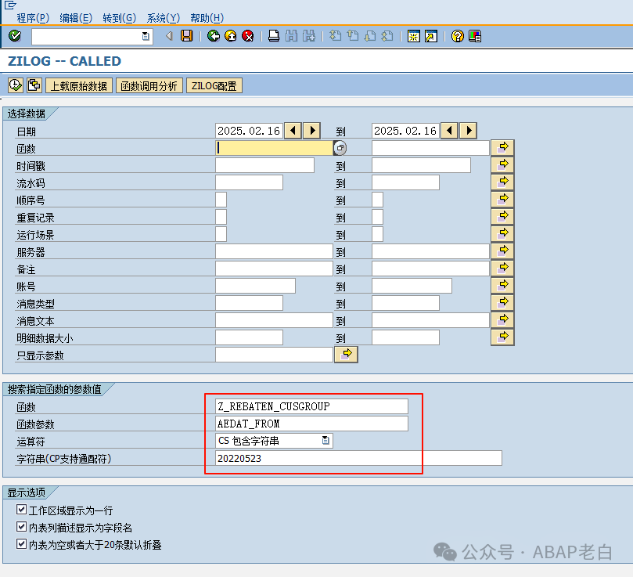Click the Save diskette icon
The width and height of the screenshot is (633, 577).
tap(186, 36)
